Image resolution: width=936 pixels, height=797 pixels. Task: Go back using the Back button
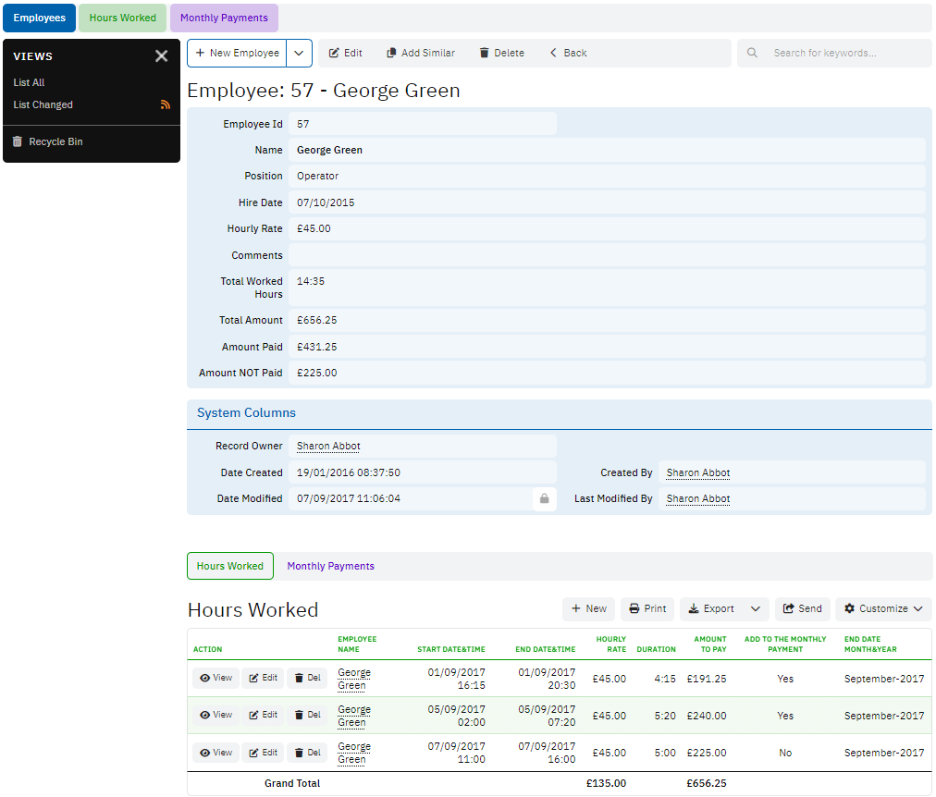pos(568,54)
